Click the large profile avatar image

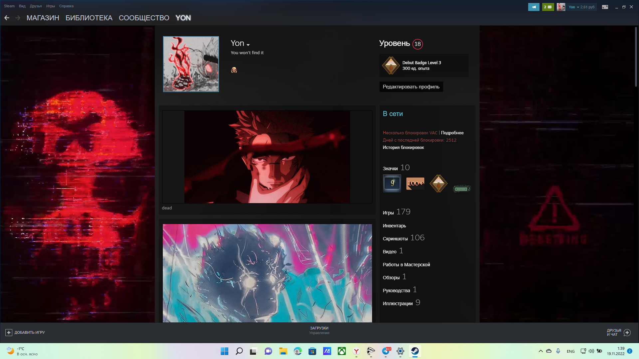(x=191, y=64)
